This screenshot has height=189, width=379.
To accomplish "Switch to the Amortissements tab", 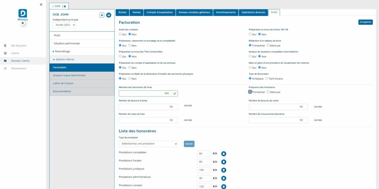I will click(x=225, y=12).
